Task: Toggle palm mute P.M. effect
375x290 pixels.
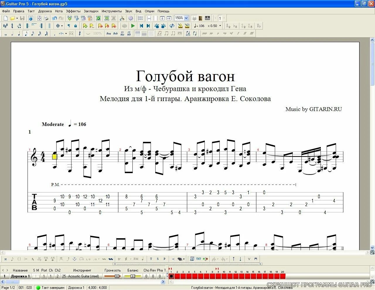Action: click(x=136, y=259)
